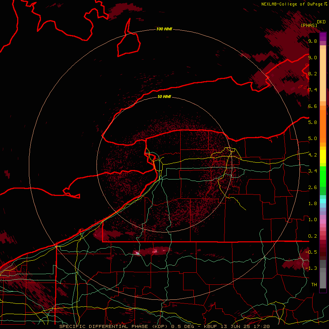
Task: Click the DKD product label above the color bar
Action: tap(321, 22)
